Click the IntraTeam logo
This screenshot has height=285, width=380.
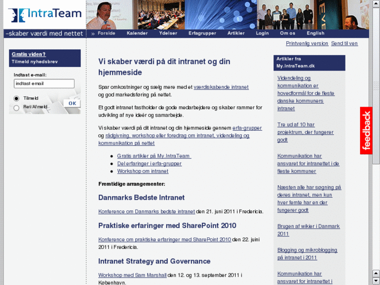coord(45,15)
